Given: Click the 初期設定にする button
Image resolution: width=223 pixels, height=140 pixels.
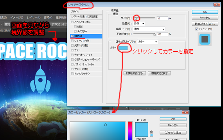Looking at the screenshot, I should pyautogui.click(x=135, y=73).
